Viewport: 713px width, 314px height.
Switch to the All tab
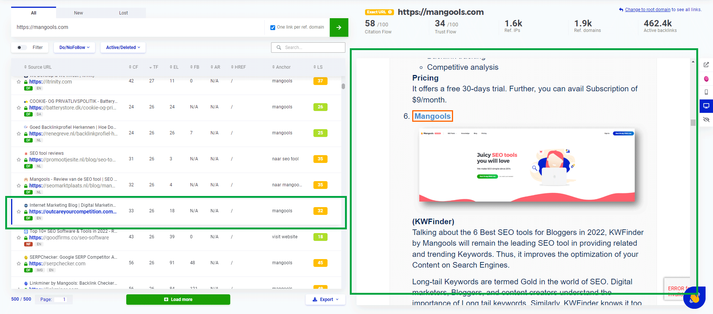(33, 13)
